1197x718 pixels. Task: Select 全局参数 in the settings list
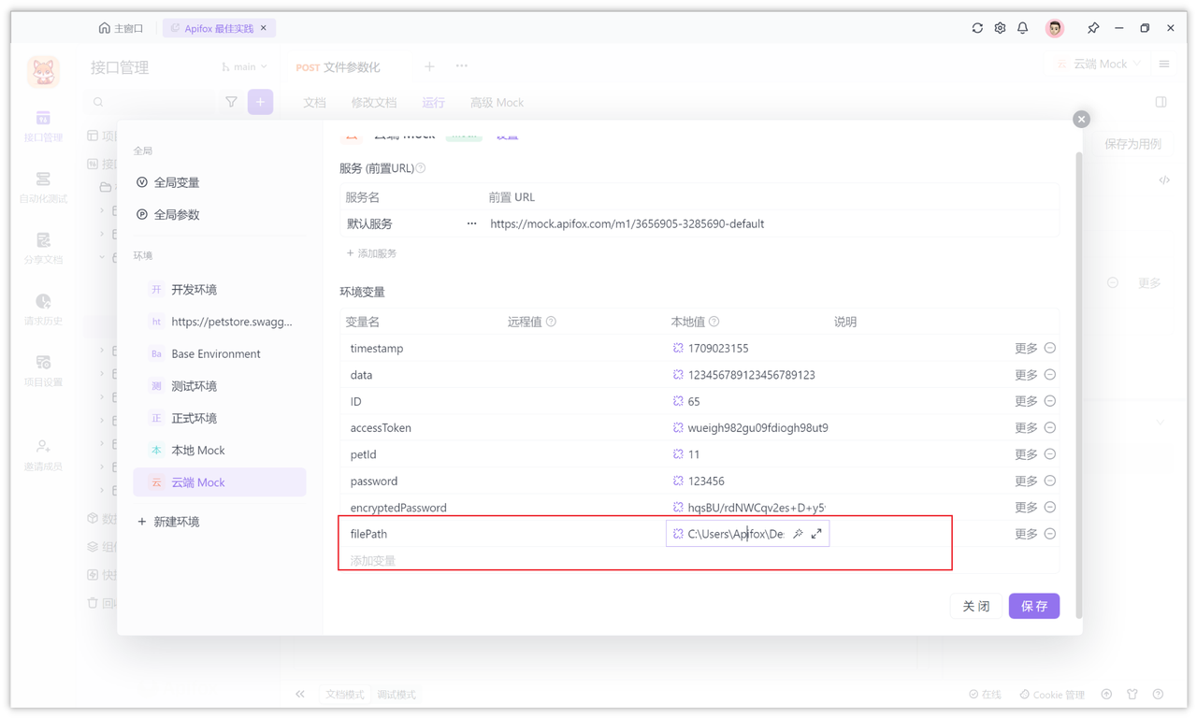220,214
